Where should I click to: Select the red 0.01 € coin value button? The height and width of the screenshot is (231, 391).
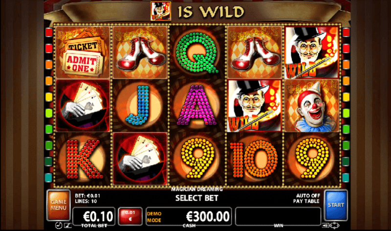(130, 216)
